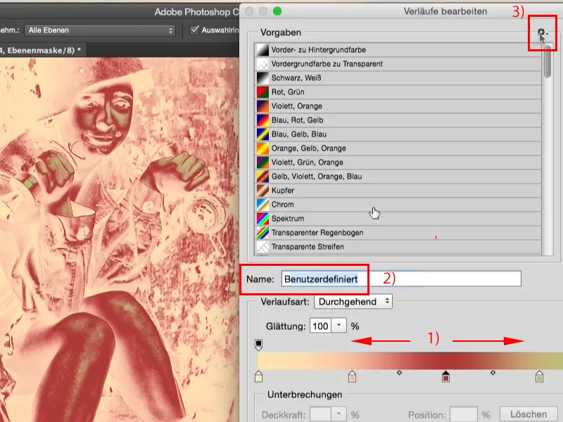
Task: Open the Verlaufsart Durchgehend dropdown
Action: click(x=353, y=302)
